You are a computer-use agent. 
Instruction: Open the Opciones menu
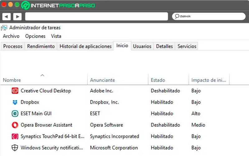[x=35, y=36]
